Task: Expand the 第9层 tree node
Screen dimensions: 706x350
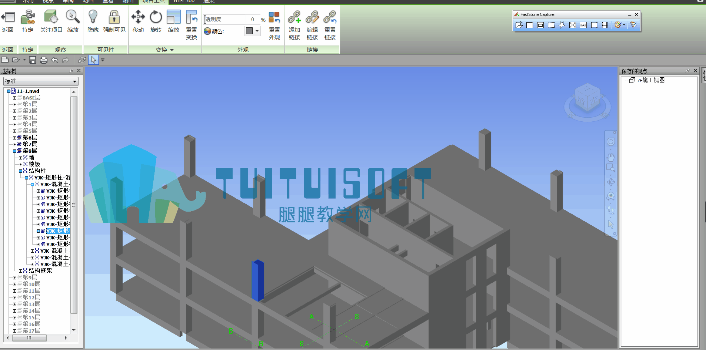Action: (14, 277)
